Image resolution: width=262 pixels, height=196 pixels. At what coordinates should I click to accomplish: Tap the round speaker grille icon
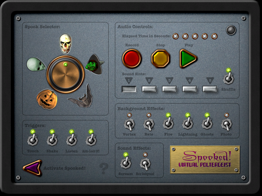click(x=231, y=30)
